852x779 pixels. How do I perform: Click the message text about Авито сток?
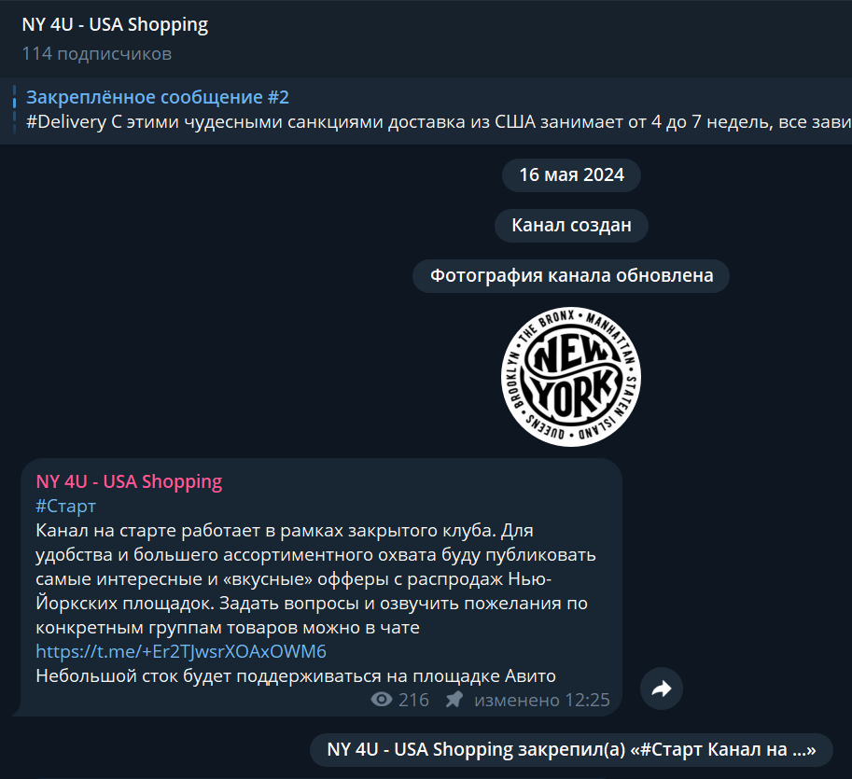[x=296, y=675]
